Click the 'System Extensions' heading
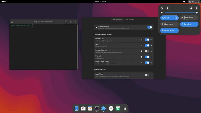 tap(100, 70)
